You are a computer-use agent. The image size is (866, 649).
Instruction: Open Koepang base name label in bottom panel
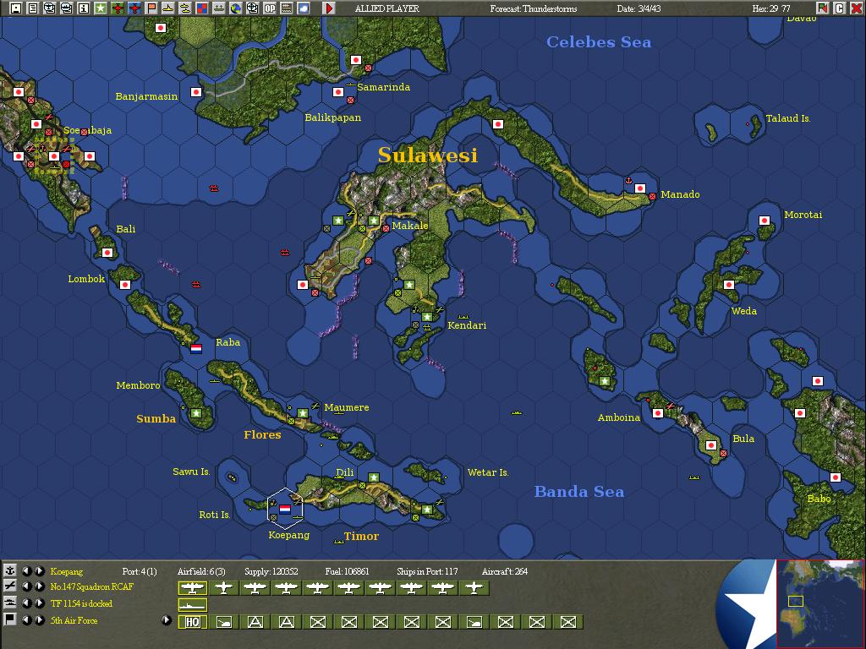coord(66,571)
